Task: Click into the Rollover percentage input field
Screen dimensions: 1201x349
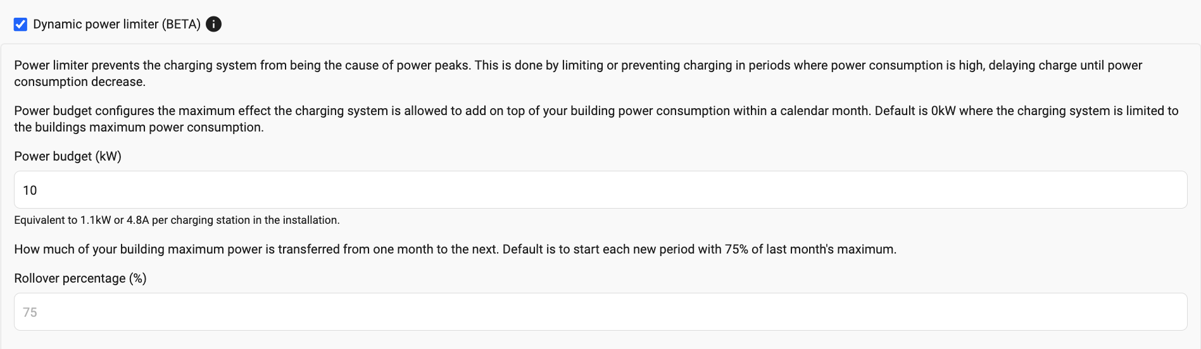Action: coord(600,312)
